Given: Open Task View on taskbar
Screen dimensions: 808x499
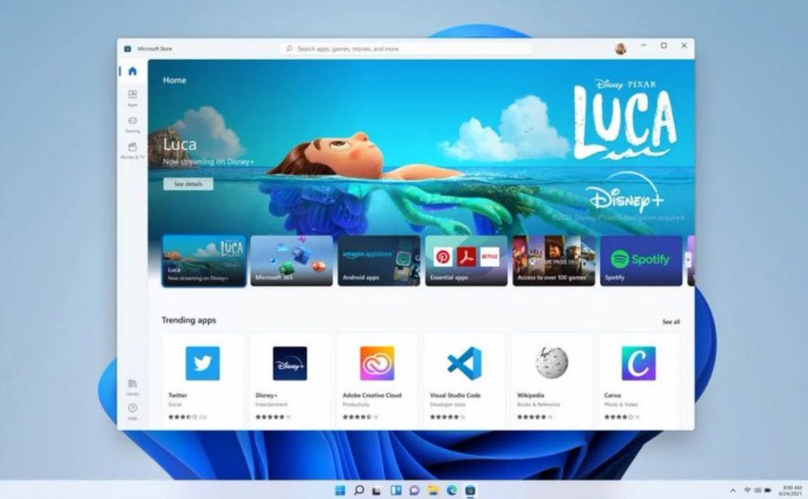Looking at the screenshot, I should click(377, 490).
